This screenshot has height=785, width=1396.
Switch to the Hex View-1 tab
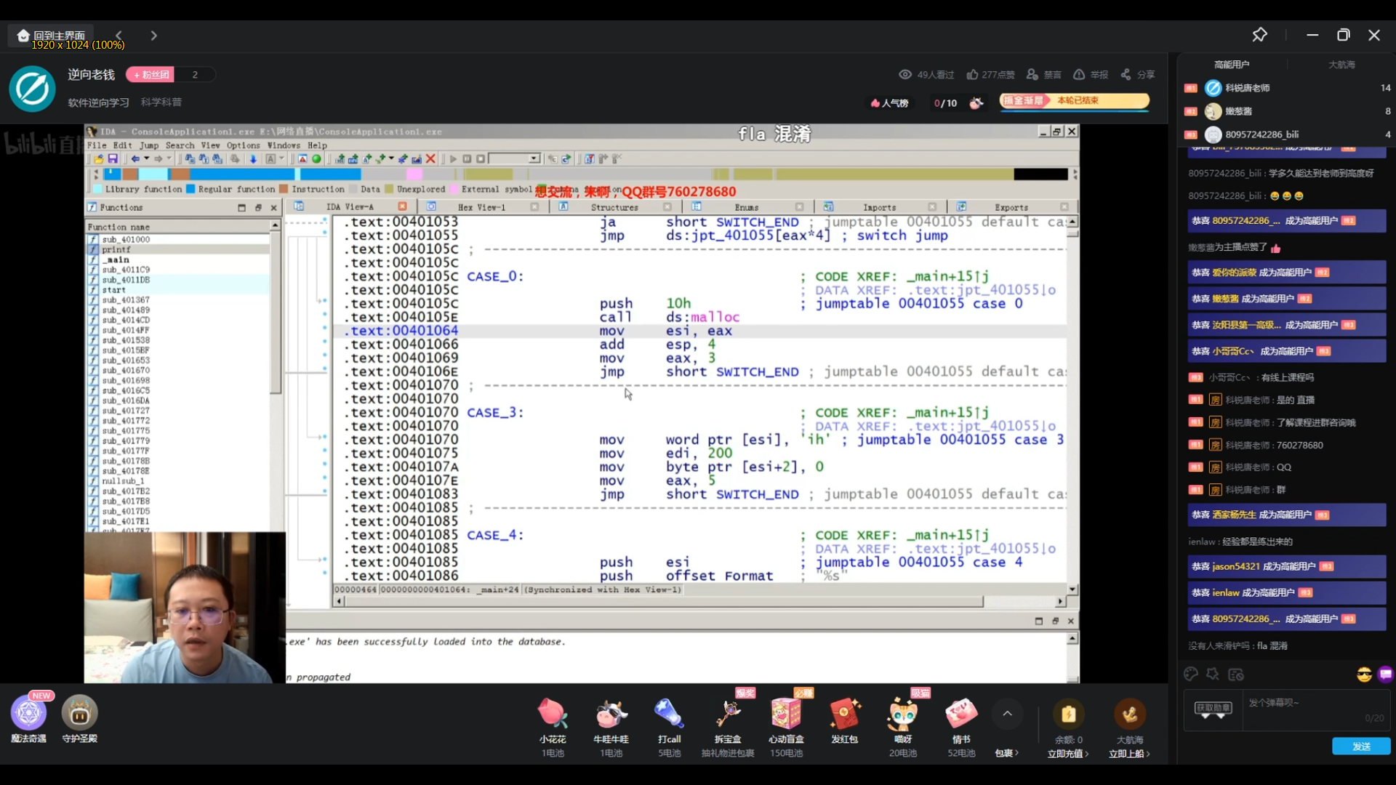481,207
